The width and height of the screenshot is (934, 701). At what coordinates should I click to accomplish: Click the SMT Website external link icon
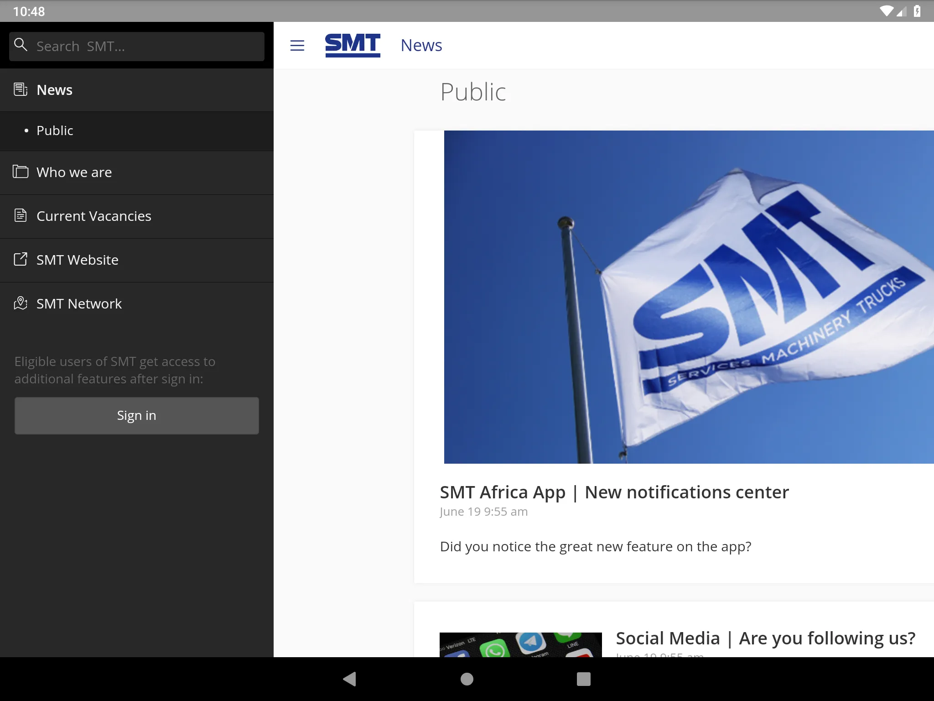[x=20, y=259]
